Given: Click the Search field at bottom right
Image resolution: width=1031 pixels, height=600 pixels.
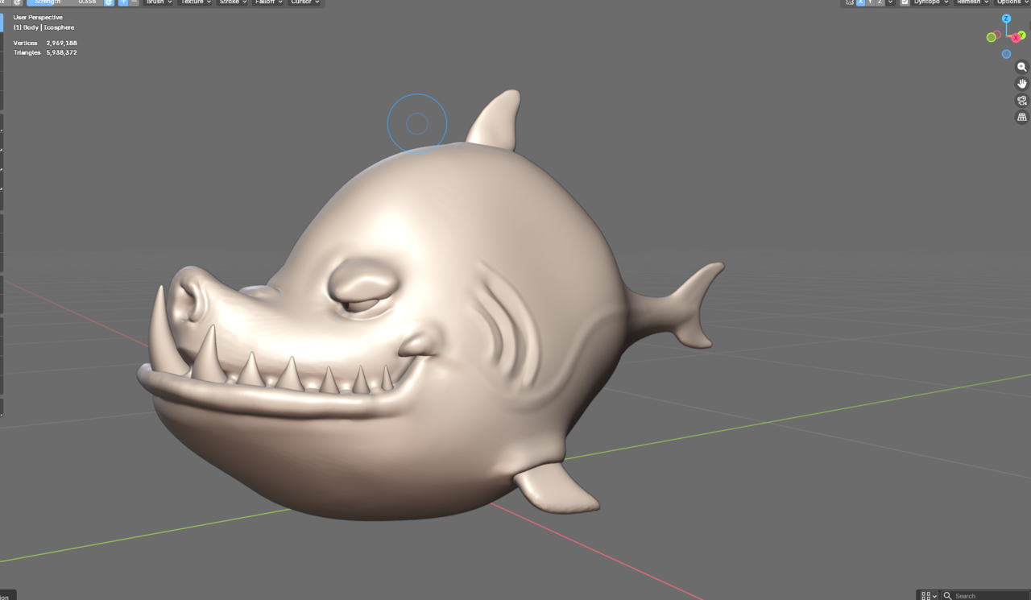Looking at the screenshot, I should pos(975,595).
